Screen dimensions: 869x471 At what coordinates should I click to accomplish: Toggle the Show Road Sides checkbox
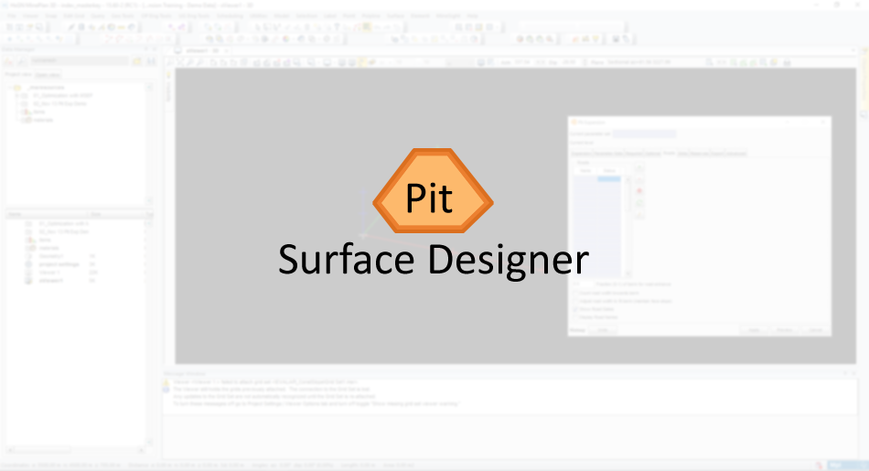coord(576,309)
